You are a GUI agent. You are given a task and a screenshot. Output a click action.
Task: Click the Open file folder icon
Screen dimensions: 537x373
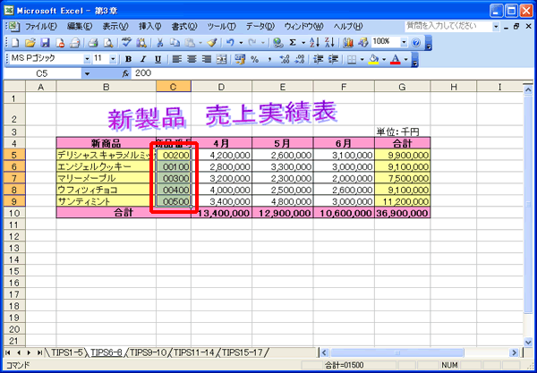click(x=30, y=42)
